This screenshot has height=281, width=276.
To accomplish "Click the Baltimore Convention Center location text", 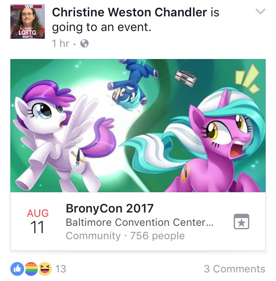I will pos(140,222).
